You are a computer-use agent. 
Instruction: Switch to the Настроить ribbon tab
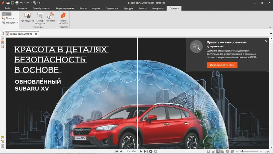158,8
